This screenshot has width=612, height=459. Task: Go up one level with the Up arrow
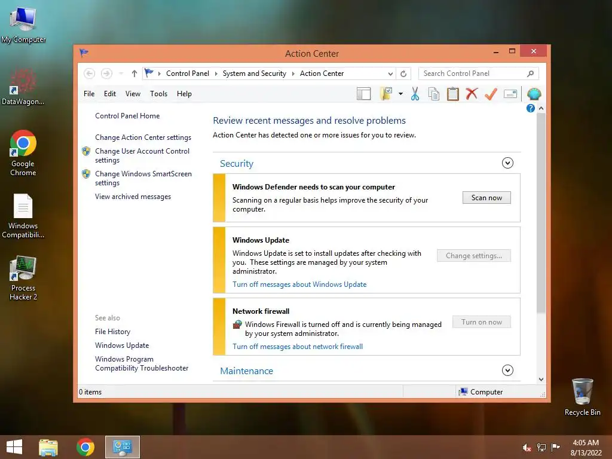134,74
